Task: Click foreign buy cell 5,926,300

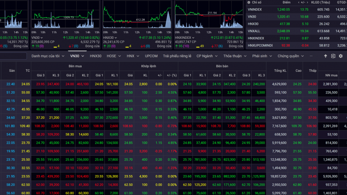Action: (x=330, y=176)
